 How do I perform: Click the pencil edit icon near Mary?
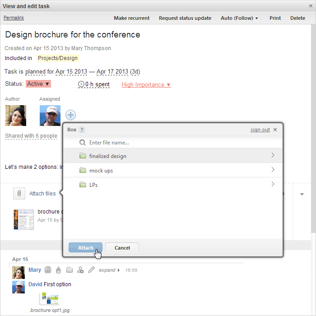coord(91,270)
